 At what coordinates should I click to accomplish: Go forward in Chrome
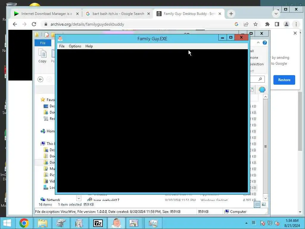24,24
